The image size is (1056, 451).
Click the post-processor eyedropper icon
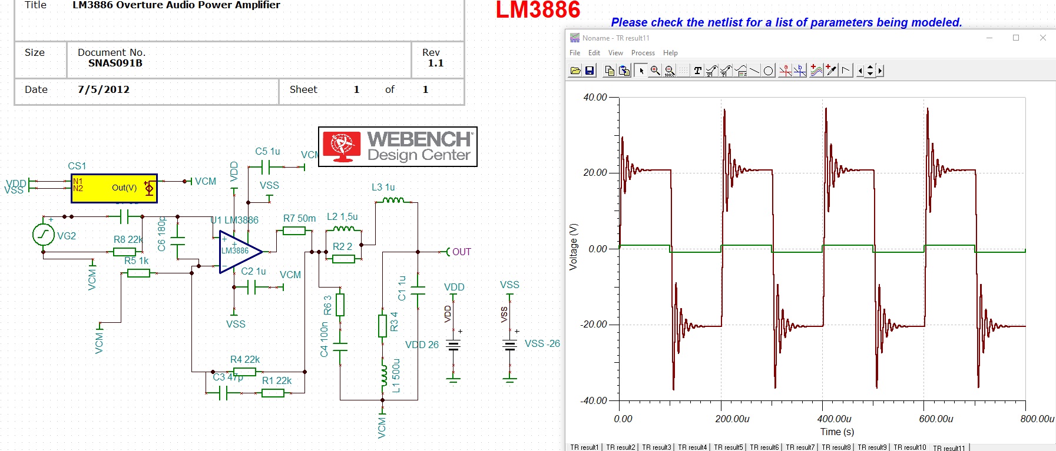click(831, 71)
